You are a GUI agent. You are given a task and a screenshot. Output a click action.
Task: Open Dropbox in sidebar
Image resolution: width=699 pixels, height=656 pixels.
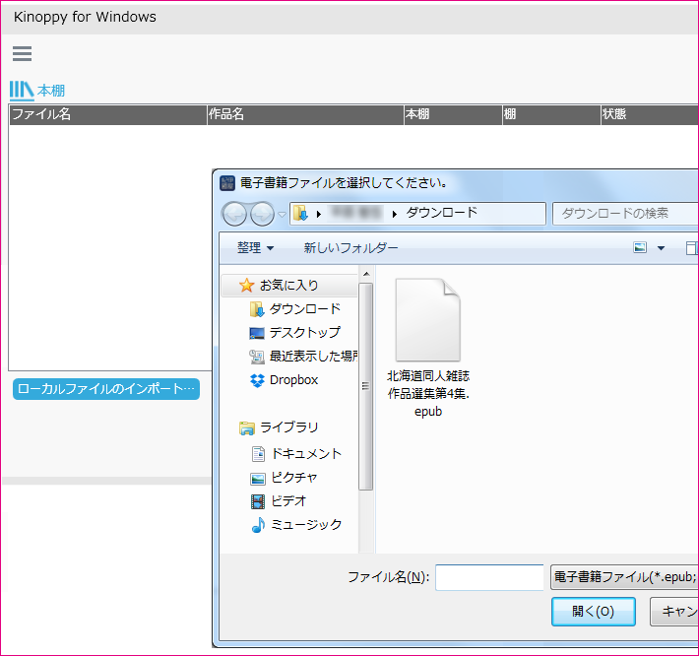293,380
